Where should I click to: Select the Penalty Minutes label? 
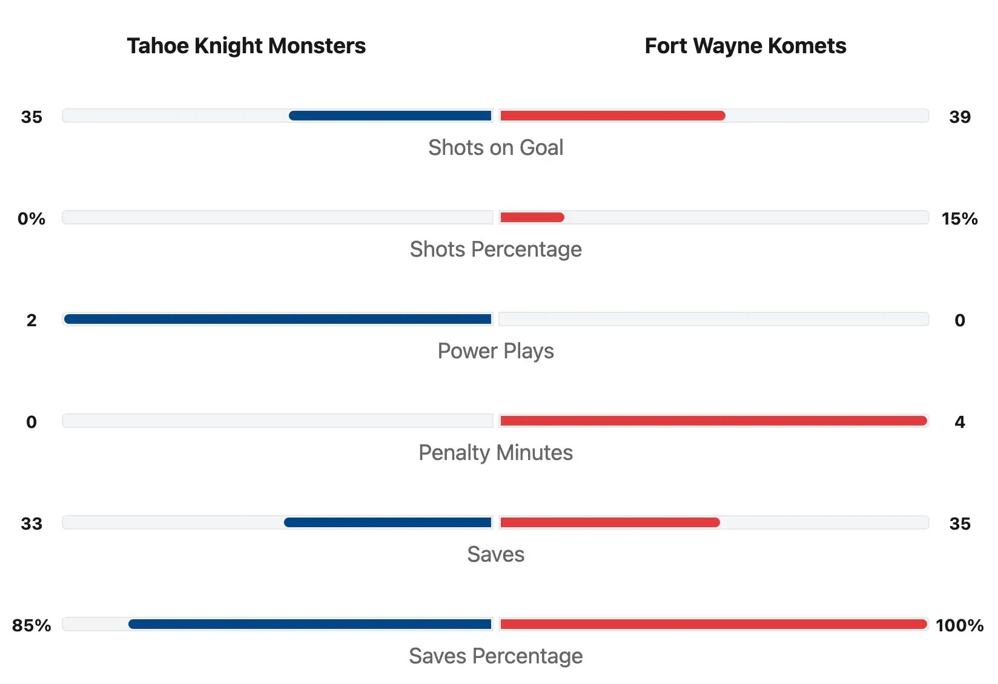tap(495, 453)
